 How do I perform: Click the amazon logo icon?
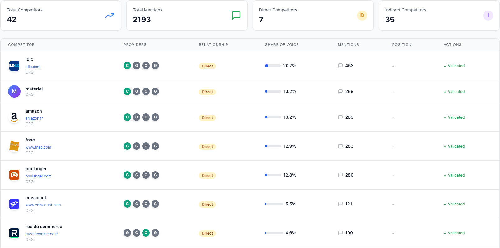click(x=14, y=117)
